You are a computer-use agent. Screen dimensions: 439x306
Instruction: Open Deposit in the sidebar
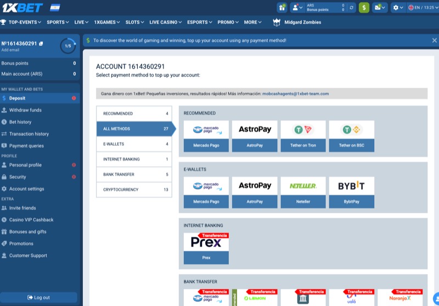click(40, 98)
